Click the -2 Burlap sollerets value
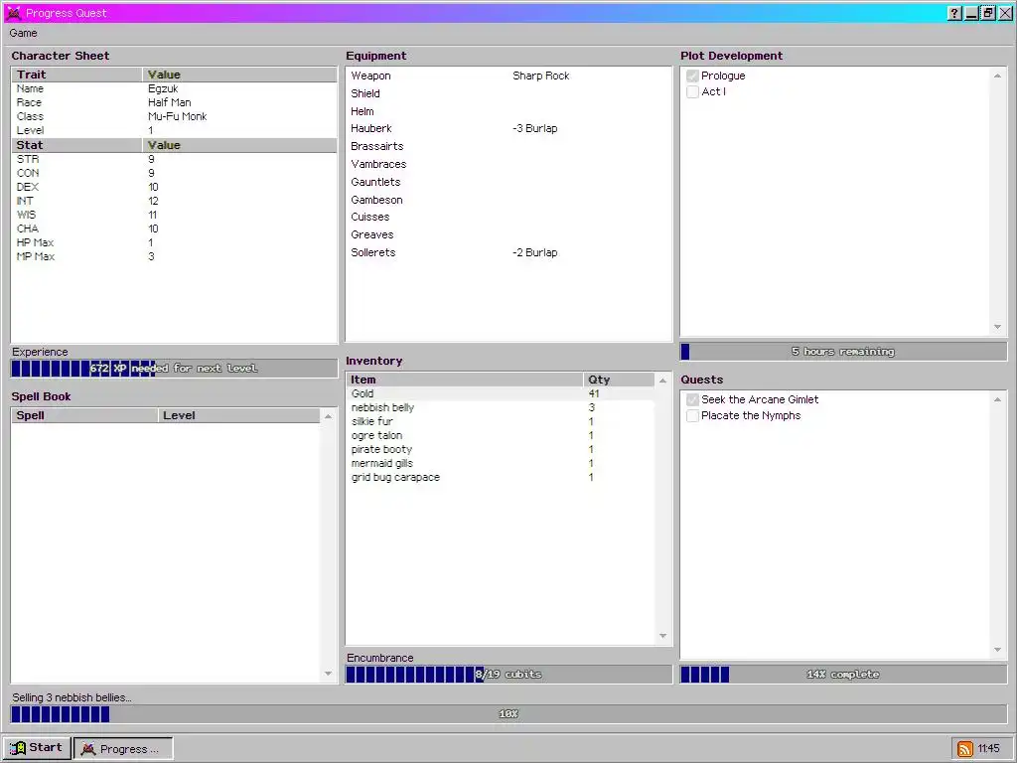Viewport: 1017px width, 763px height. [535, 252]
